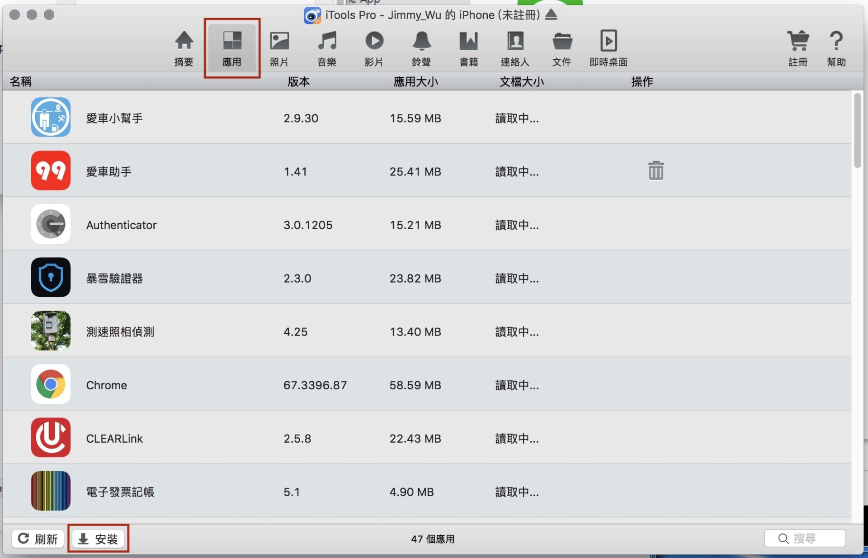Sort by the 版本 column header
The height and width of the screenshot is (558, 868).
(x=299, y=81)
